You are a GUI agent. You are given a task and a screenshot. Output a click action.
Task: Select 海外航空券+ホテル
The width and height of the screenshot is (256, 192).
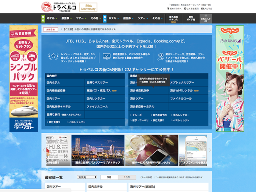coord(148,107)
